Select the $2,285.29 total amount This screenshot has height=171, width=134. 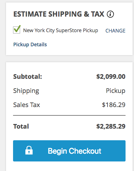tap(111, 126)
